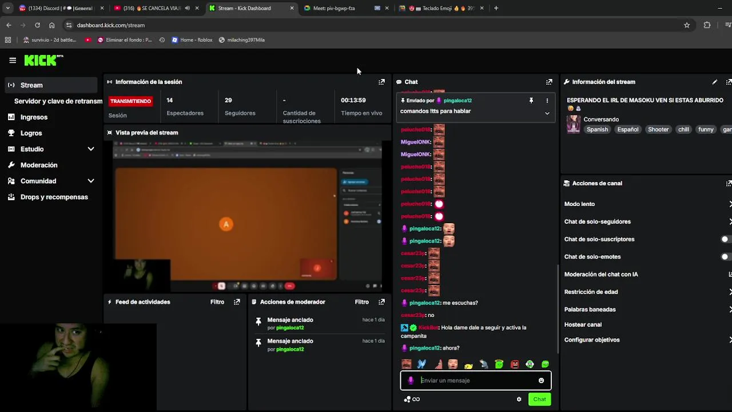Open Moderación del chat con IA
This screenshot has width=732, height=412.
(647, 275)
